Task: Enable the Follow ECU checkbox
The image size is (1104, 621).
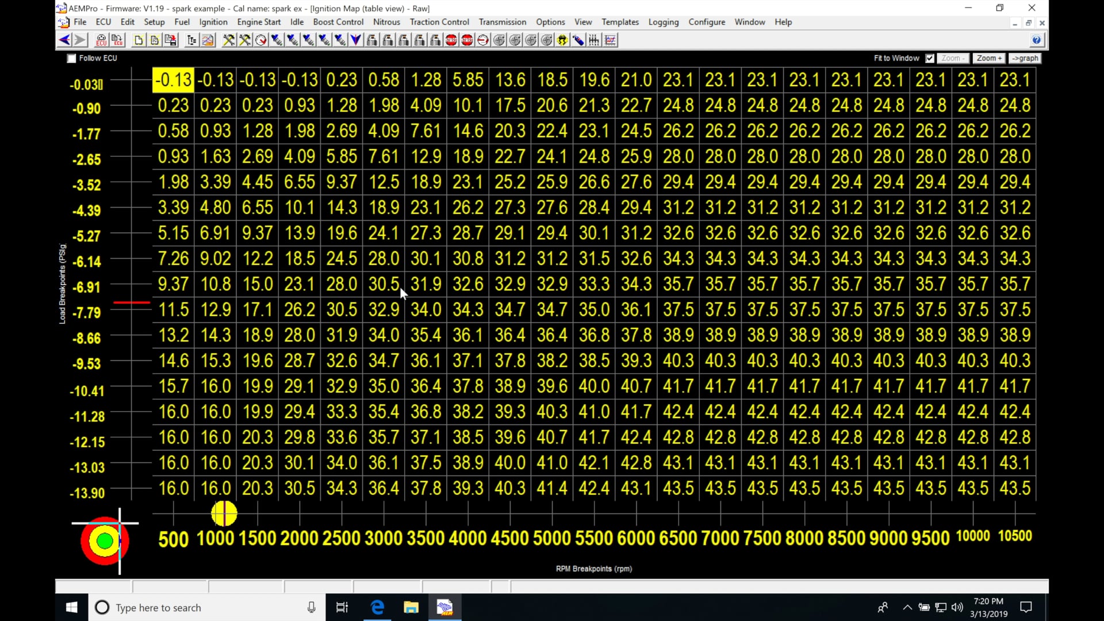Action: [x=71, y=58]
